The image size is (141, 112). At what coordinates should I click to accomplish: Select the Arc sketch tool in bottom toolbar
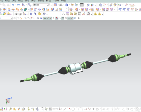(x=69, y=109)
